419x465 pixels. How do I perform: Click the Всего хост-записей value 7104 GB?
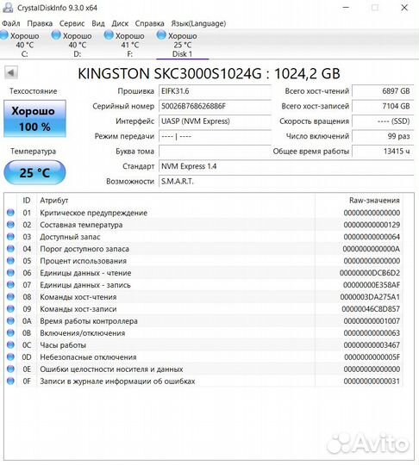(x=383, y=106)
